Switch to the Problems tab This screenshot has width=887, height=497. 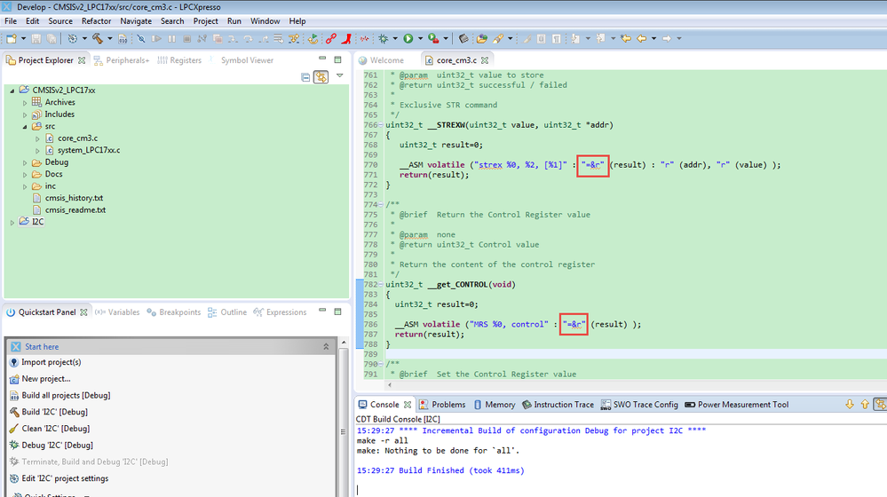tap(442, 405)
